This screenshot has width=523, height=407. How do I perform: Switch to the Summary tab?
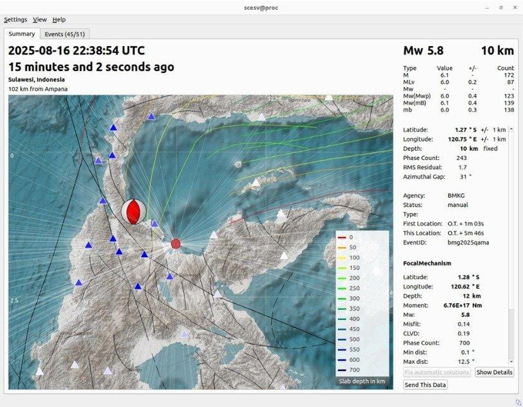coord(21,33)
